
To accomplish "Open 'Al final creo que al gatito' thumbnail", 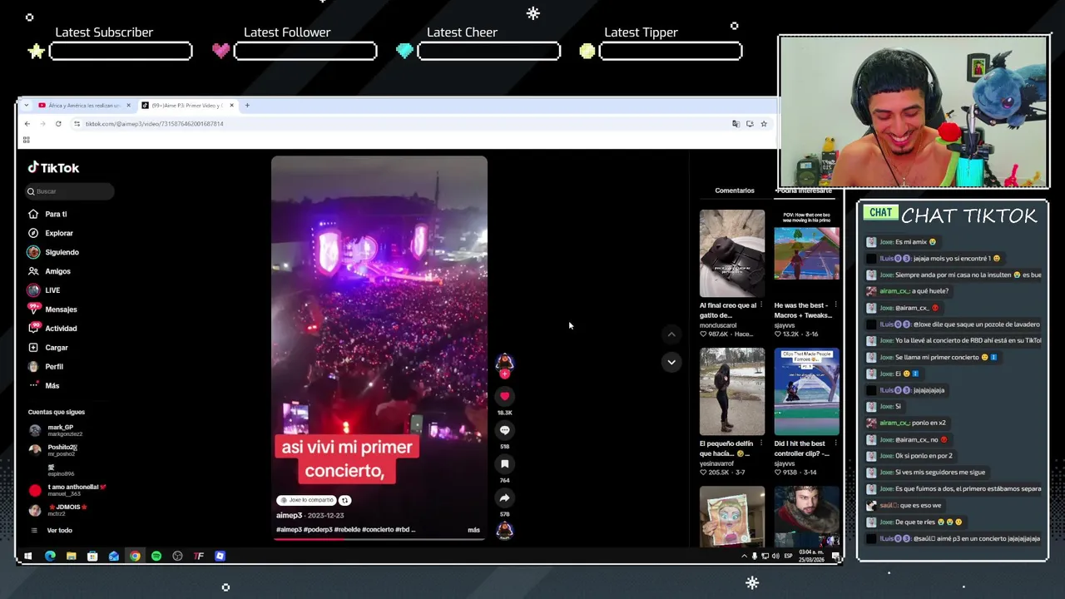I will [732, 253].
